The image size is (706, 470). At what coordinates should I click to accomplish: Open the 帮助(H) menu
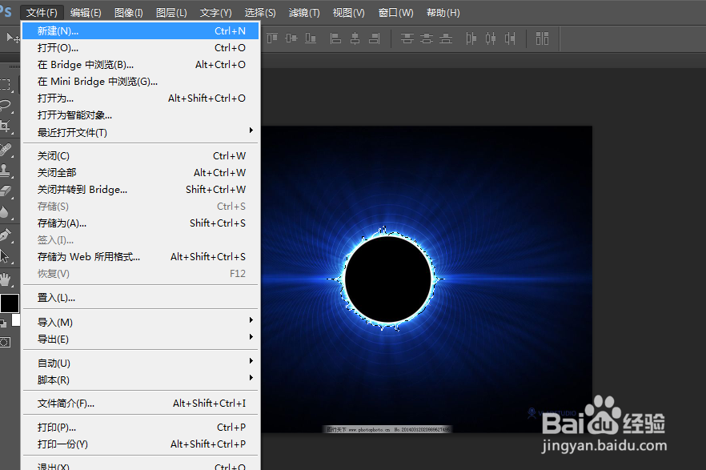(443, 13)
